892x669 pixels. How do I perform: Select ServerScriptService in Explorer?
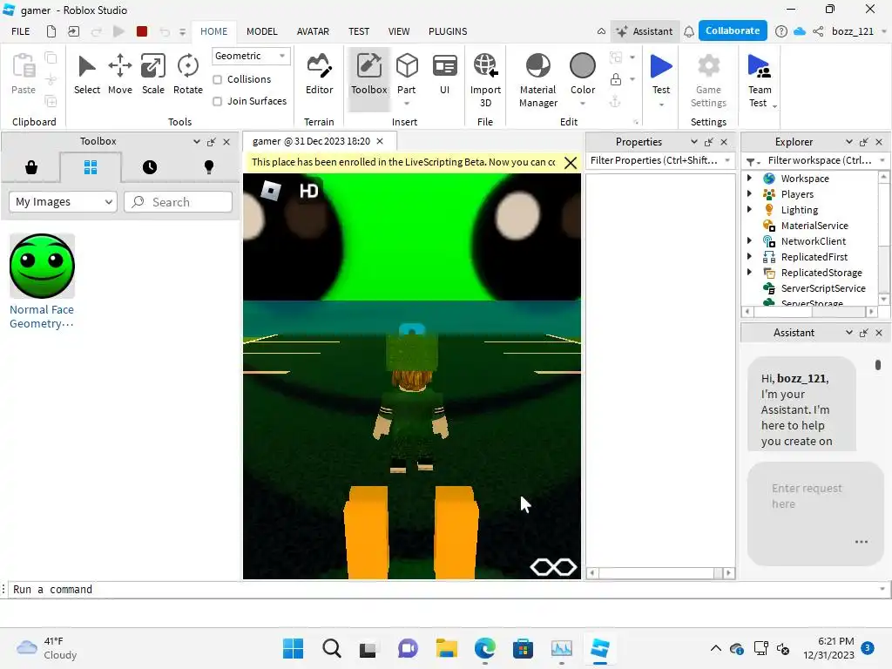click(x=822, y=288)
